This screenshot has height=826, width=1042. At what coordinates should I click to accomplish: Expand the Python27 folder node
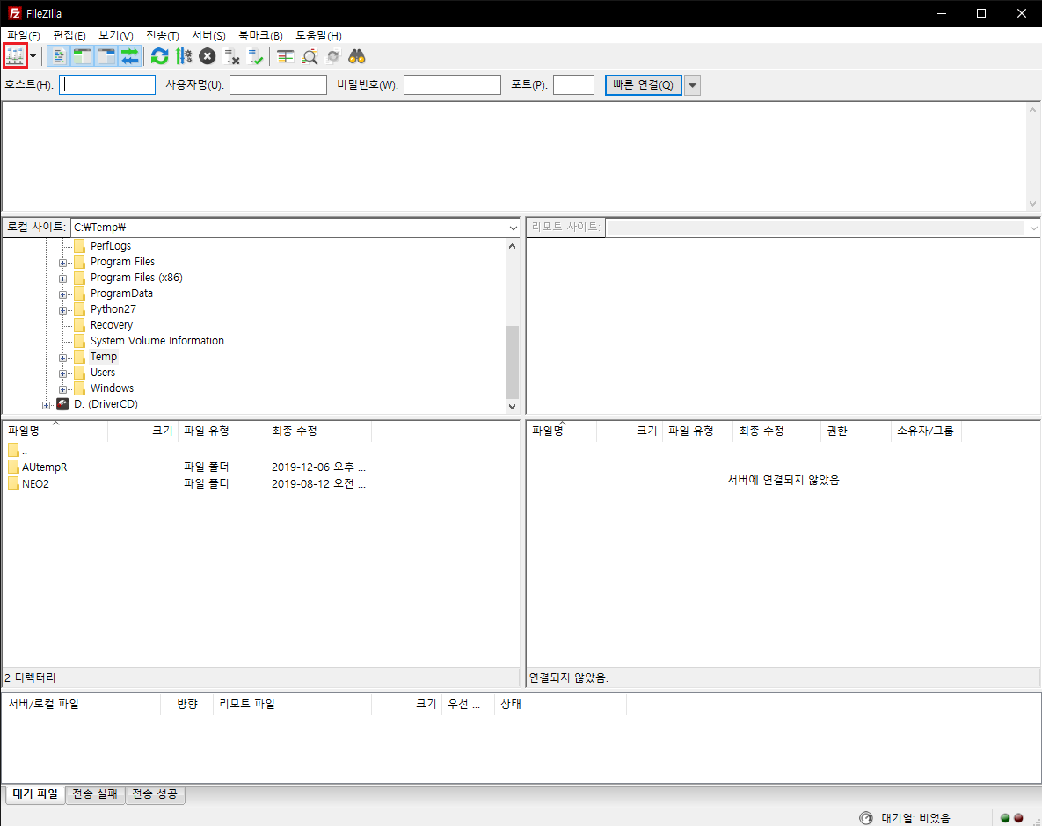[x=62, y=310]
